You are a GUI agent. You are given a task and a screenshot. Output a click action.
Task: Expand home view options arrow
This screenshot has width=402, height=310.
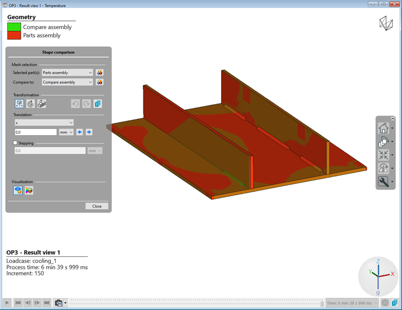(x=392, y=128)
